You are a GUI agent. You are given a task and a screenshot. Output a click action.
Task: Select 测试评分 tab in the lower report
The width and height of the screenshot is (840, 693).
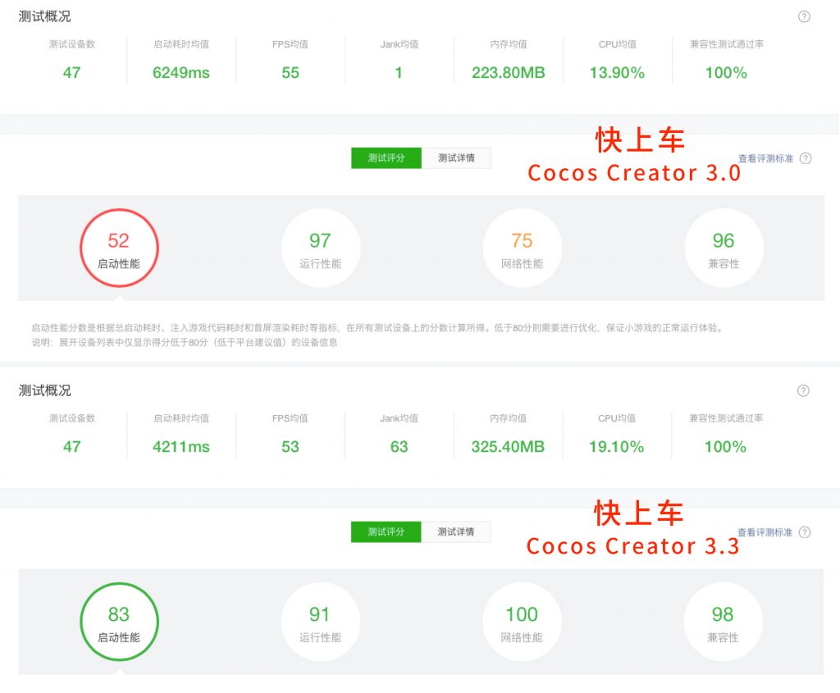coord(386,531)
